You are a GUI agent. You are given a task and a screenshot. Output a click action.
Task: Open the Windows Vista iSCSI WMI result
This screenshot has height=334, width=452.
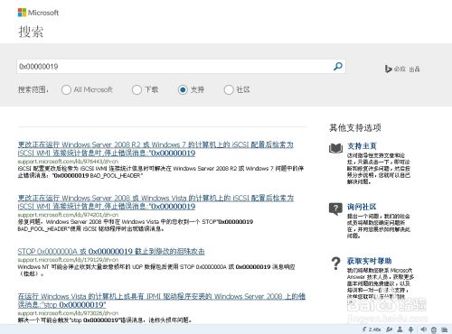click(x=155, y=202)
